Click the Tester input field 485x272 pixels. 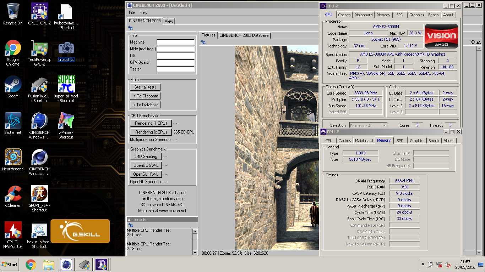[x=176, y=69]
